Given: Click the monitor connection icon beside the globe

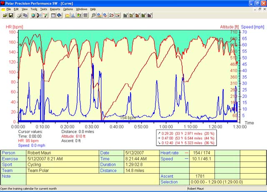Looking at the screenshot, I should pyautogui.click(x=39, y=15).
